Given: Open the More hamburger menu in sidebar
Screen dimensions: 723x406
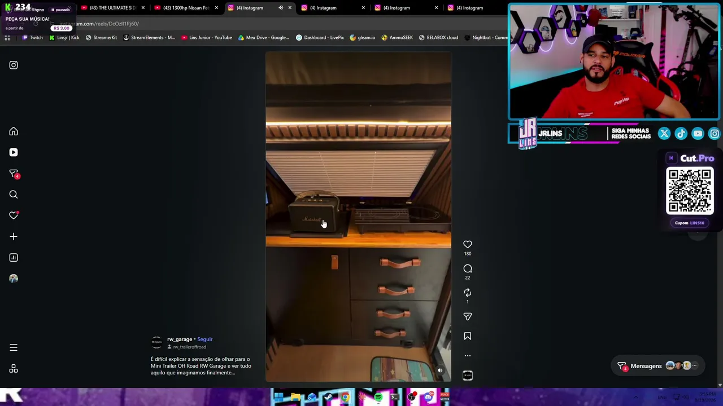Looking at the screenshot, I should pyautogui.click(x=14, y=347).
